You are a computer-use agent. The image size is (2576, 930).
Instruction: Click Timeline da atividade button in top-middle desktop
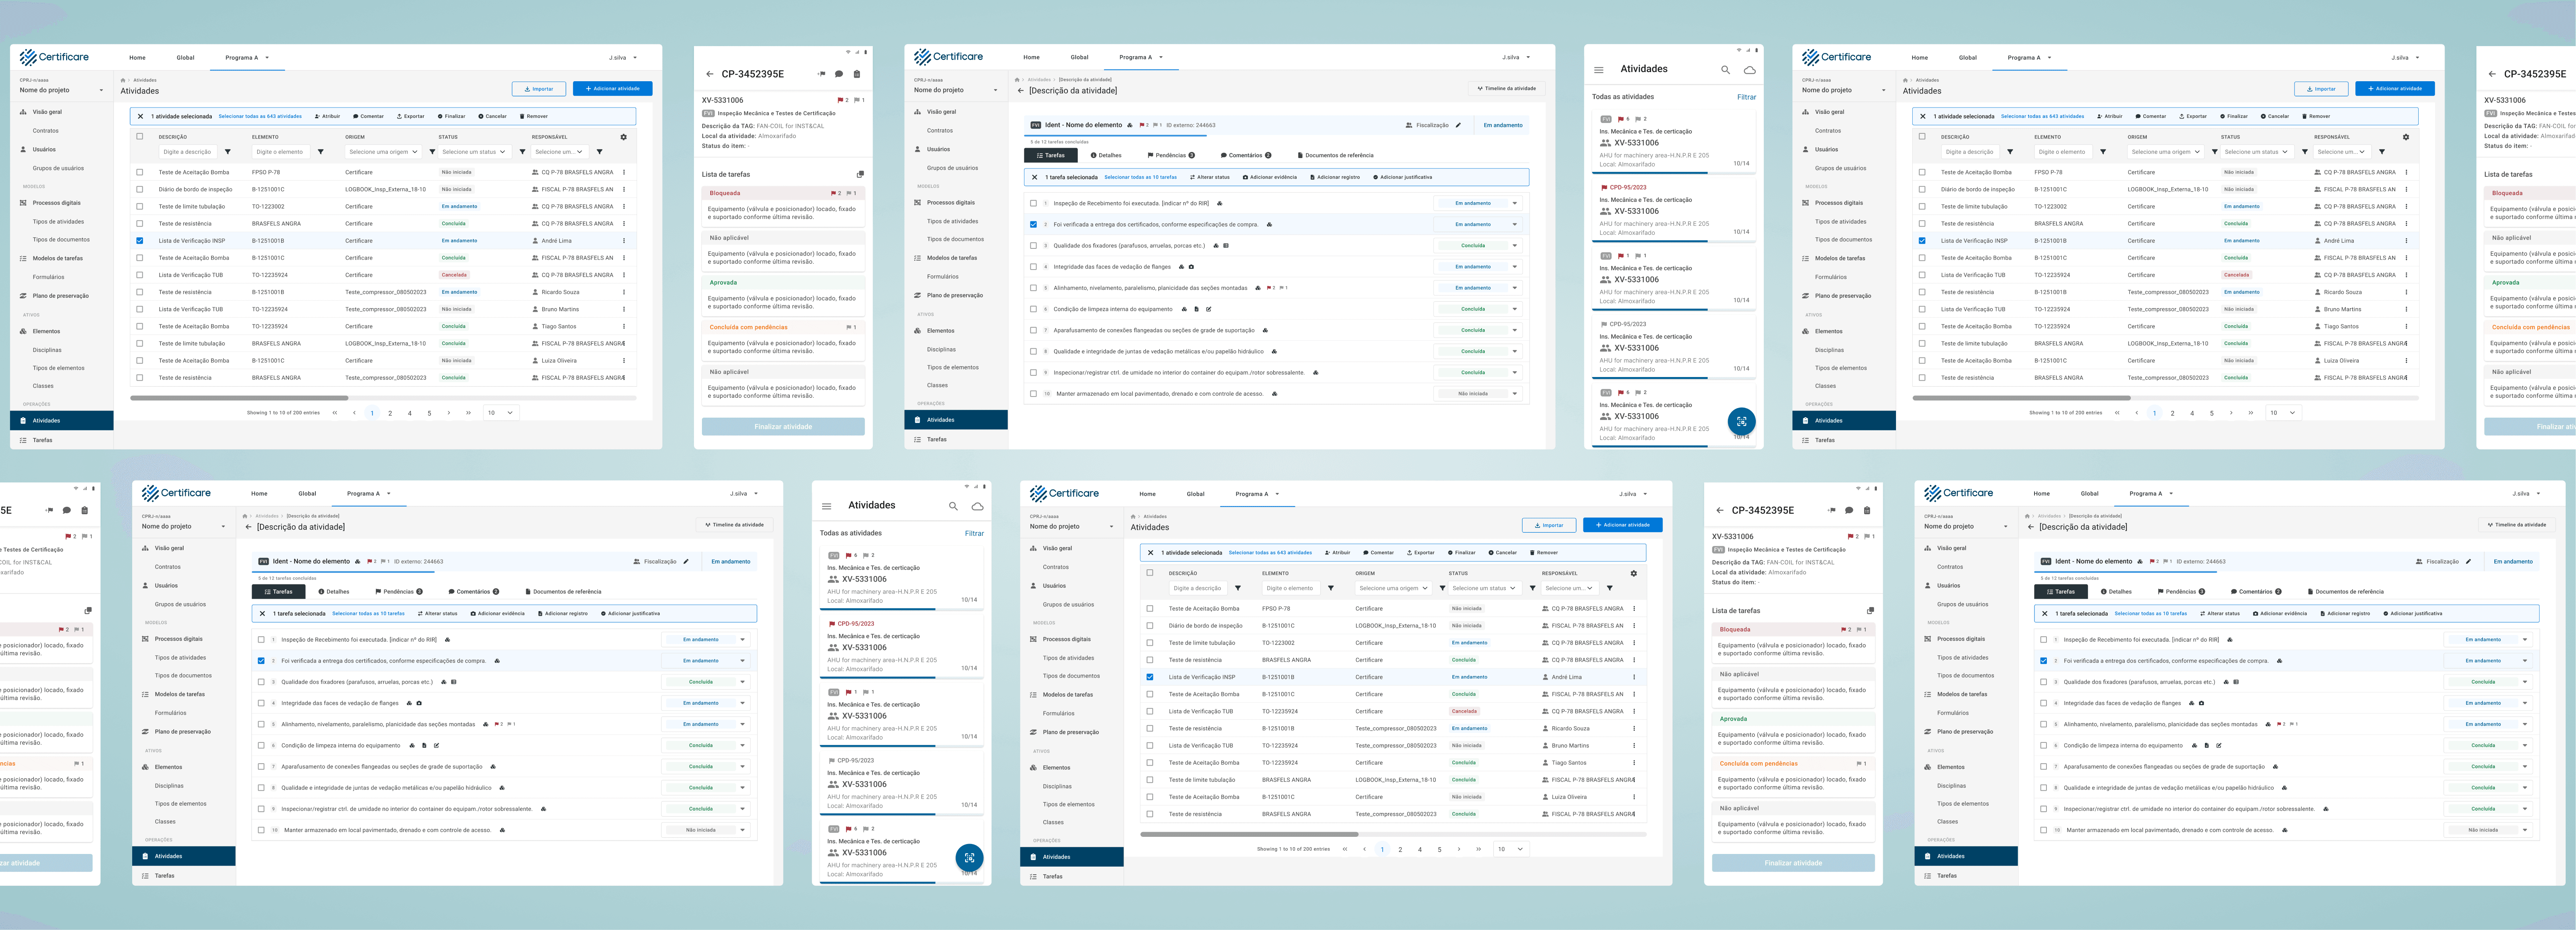click(1506, 89)
